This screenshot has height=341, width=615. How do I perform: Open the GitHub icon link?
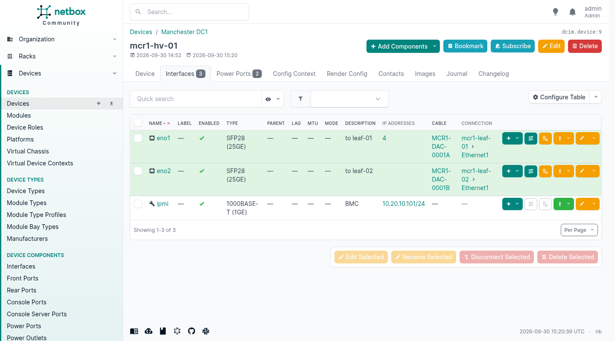tap(191, 331)
